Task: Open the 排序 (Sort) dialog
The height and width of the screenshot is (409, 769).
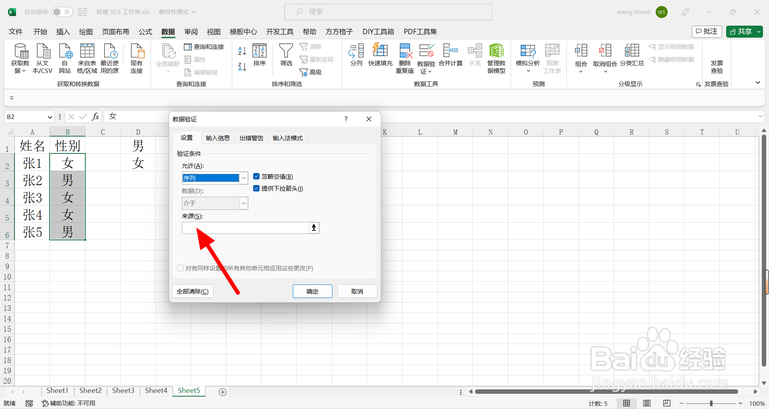Action: click(260, 55)
